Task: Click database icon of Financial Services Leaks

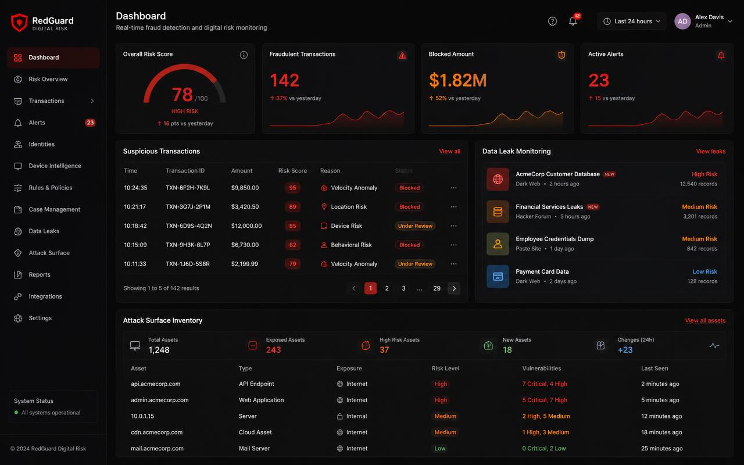Action: tap(498, 212)
